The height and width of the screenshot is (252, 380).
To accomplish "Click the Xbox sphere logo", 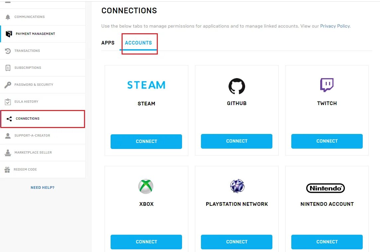I will click(145, 186).
